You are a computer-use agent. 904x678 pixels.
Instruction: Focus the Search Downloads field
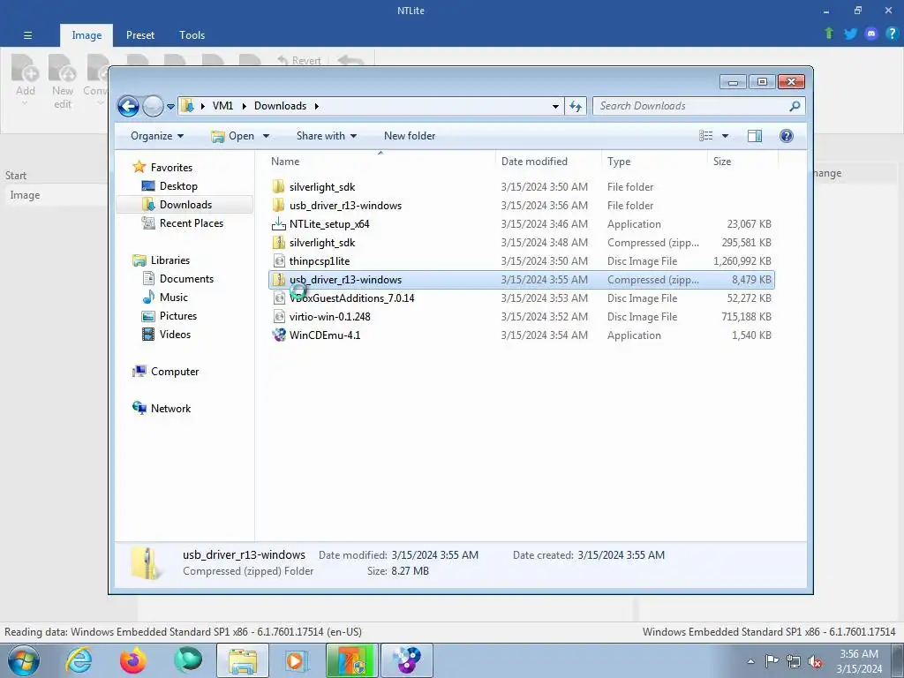coord(692,106)
